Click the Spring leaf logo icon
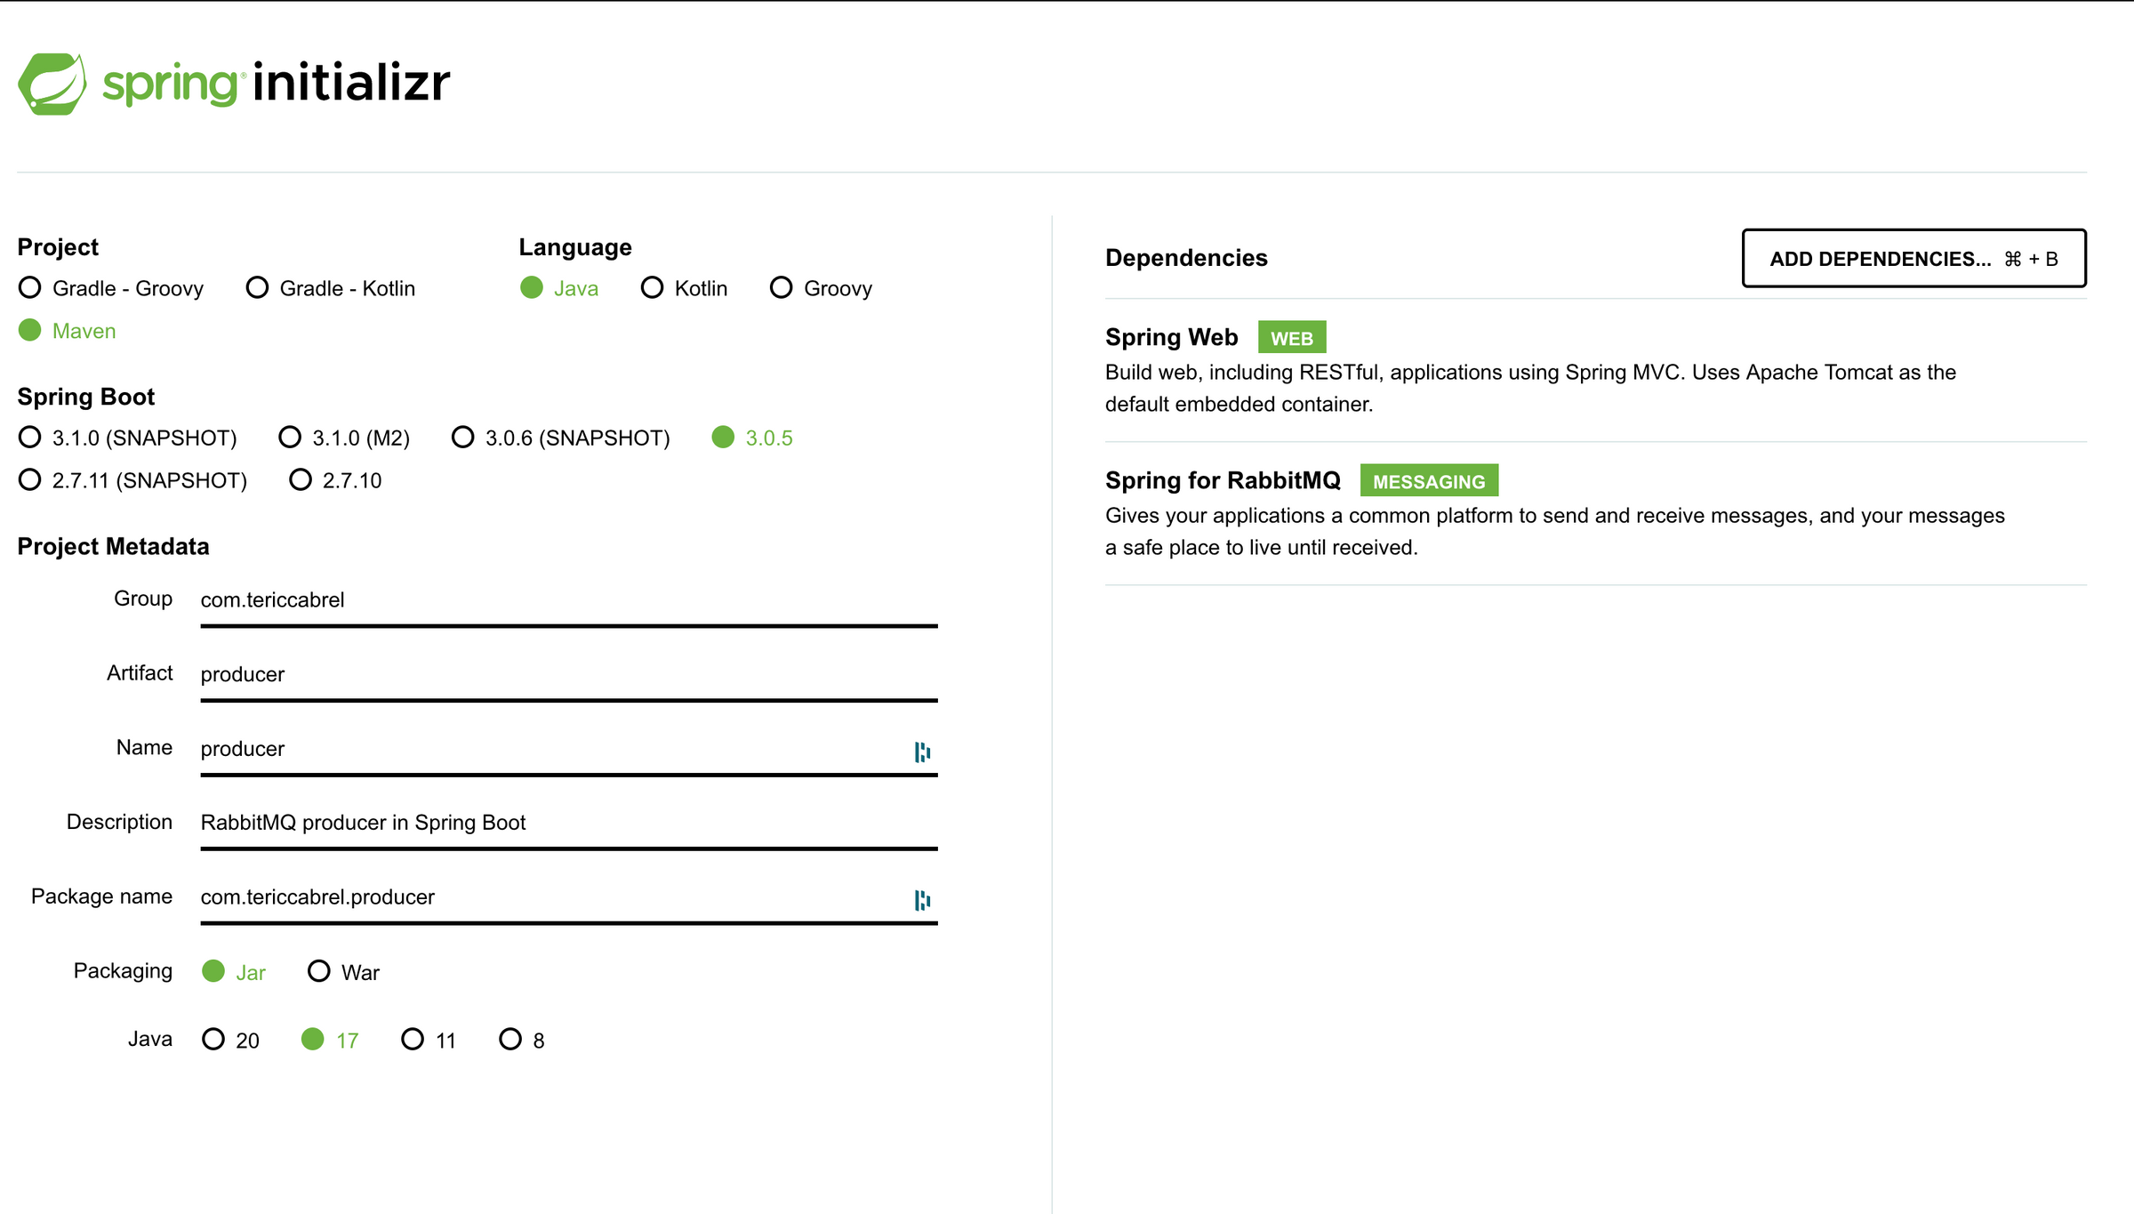The width and height of the screenshot is (2134, 1214). click(x=52, y=84)
